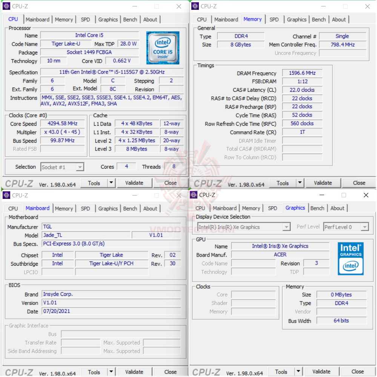Open Tools dropdown arrow in Memory window
The image size is (377, 377).
[x=300, y=183]
